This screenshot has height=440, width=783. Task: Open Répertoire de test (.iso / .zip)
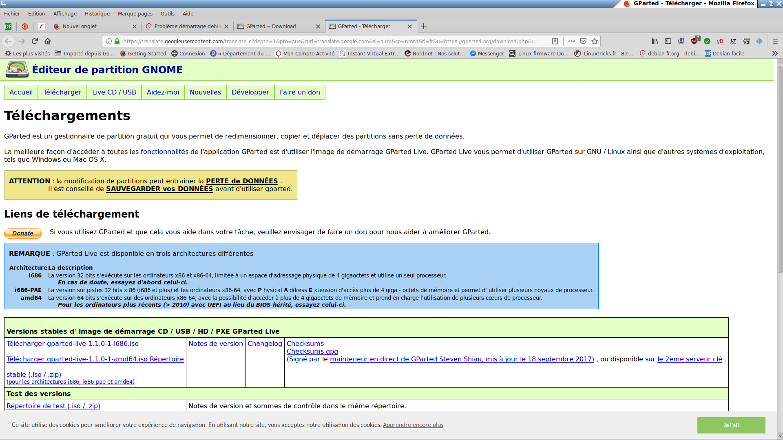(53, 406)
